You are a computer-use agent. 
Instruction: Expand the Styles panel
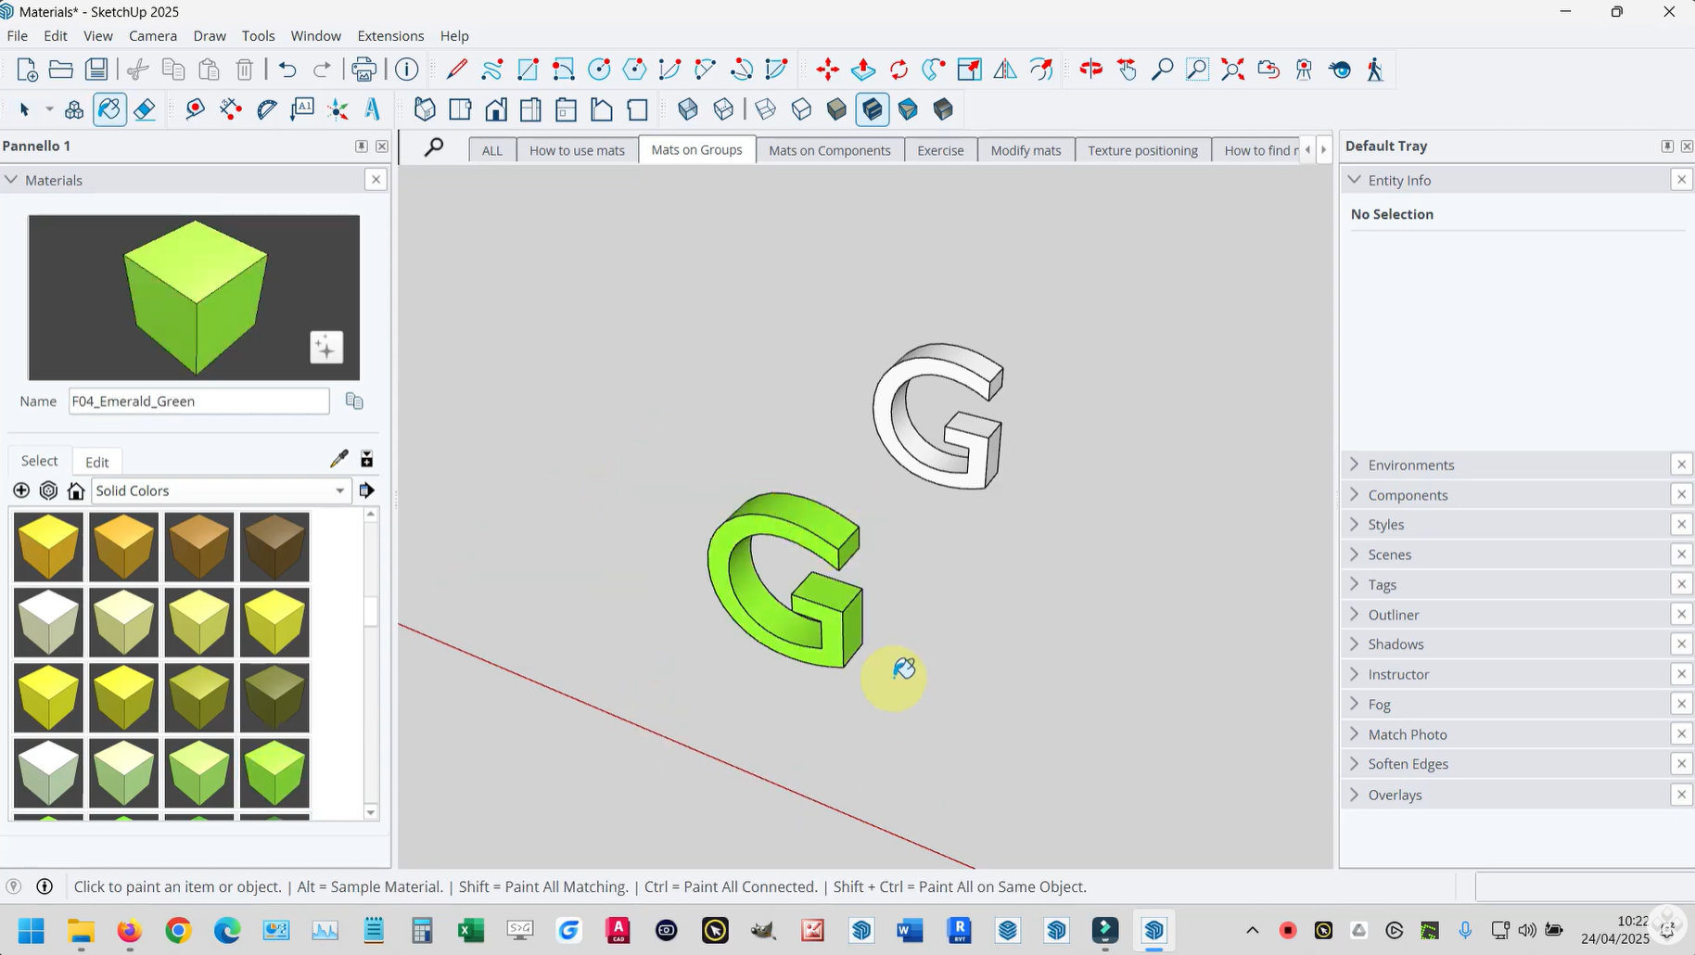(1385, 525)
